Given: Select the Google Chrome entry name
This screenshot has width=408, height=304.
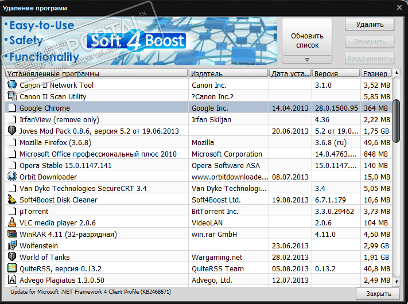Looking at the screenshot, I should point(45,108).
